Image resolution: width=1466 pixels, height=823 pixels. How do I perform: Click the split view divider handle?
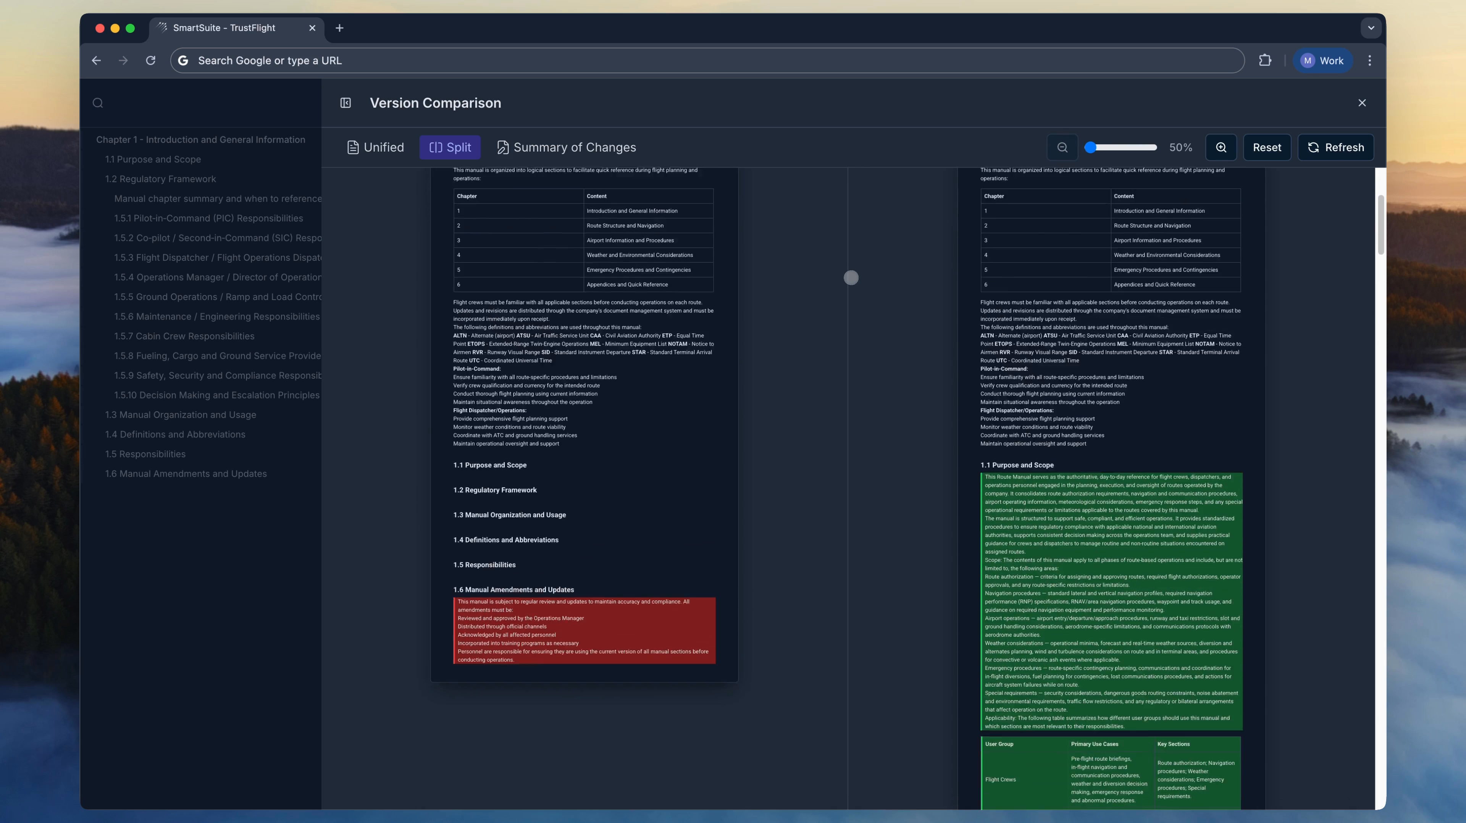[x=851, y=278]
